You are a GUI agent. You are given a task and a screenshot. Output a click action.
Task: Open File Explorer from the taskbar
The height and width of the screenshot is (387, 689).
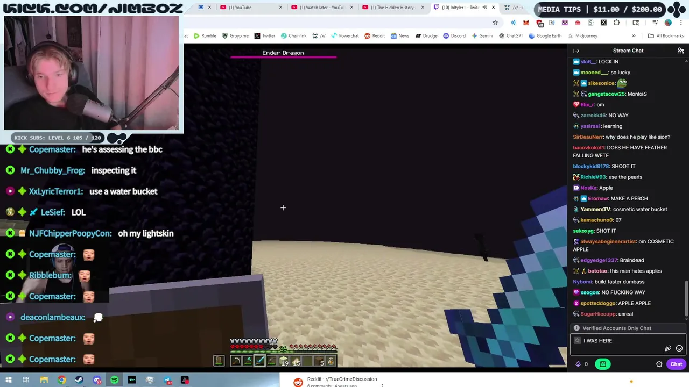coord(44,380)
